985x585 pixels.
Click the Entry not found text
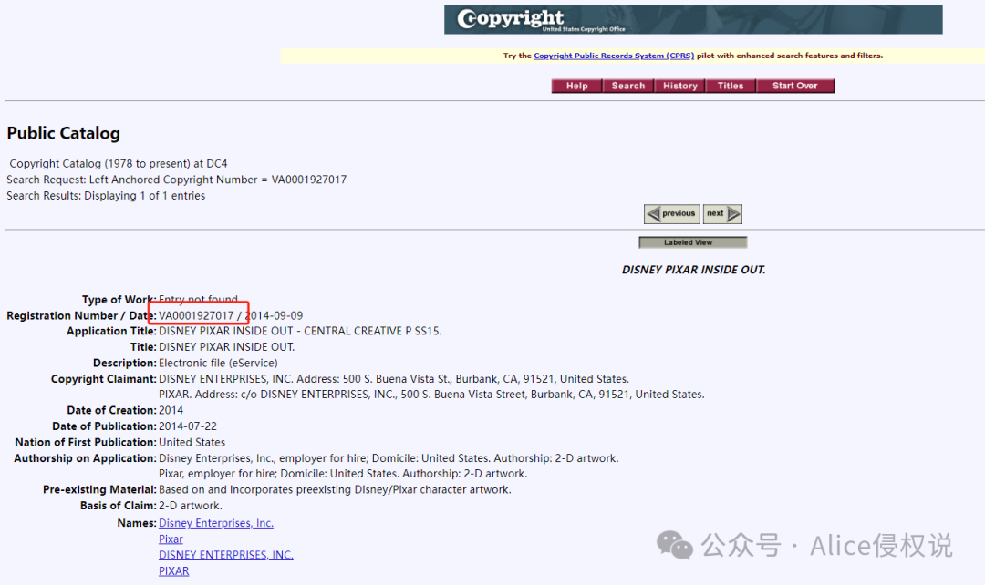[x=199, y=300]
